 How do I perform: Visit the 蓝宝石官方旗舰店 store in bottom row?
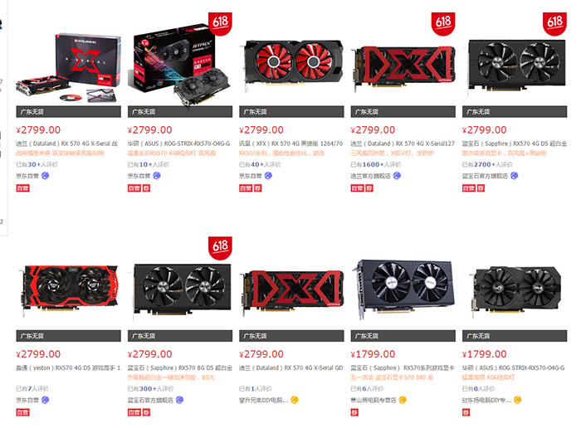coord(150,400)
